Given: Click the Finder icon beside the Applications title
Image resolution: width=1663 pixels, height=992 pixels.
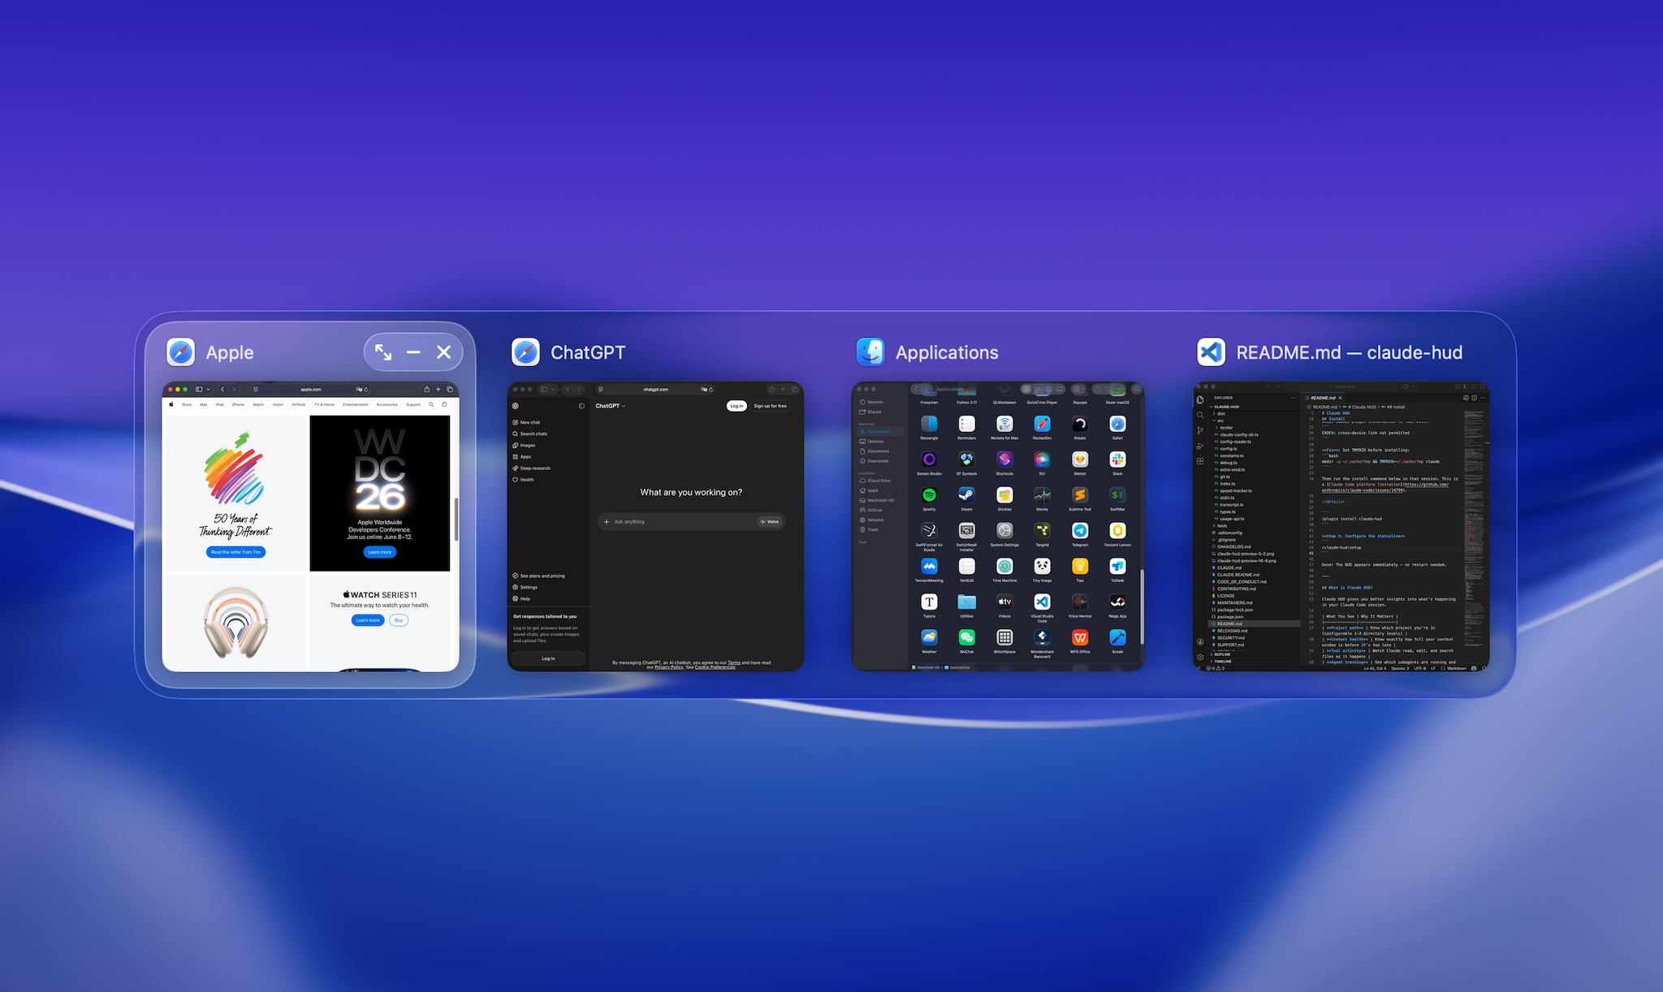Looking at the screenshot, I should (x=870, y=352).
